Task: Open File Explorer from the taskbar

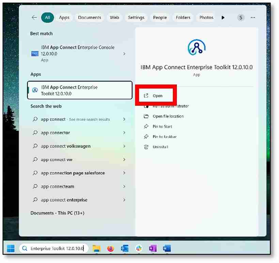Action: tap(97, 248)
